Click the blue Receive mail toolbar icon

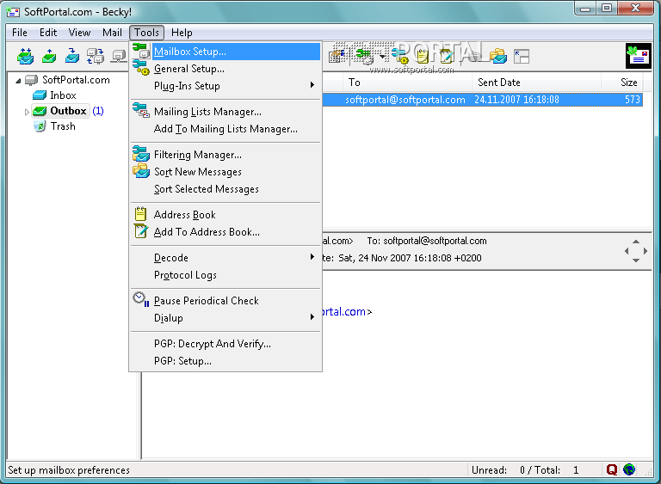pos(72,56)
